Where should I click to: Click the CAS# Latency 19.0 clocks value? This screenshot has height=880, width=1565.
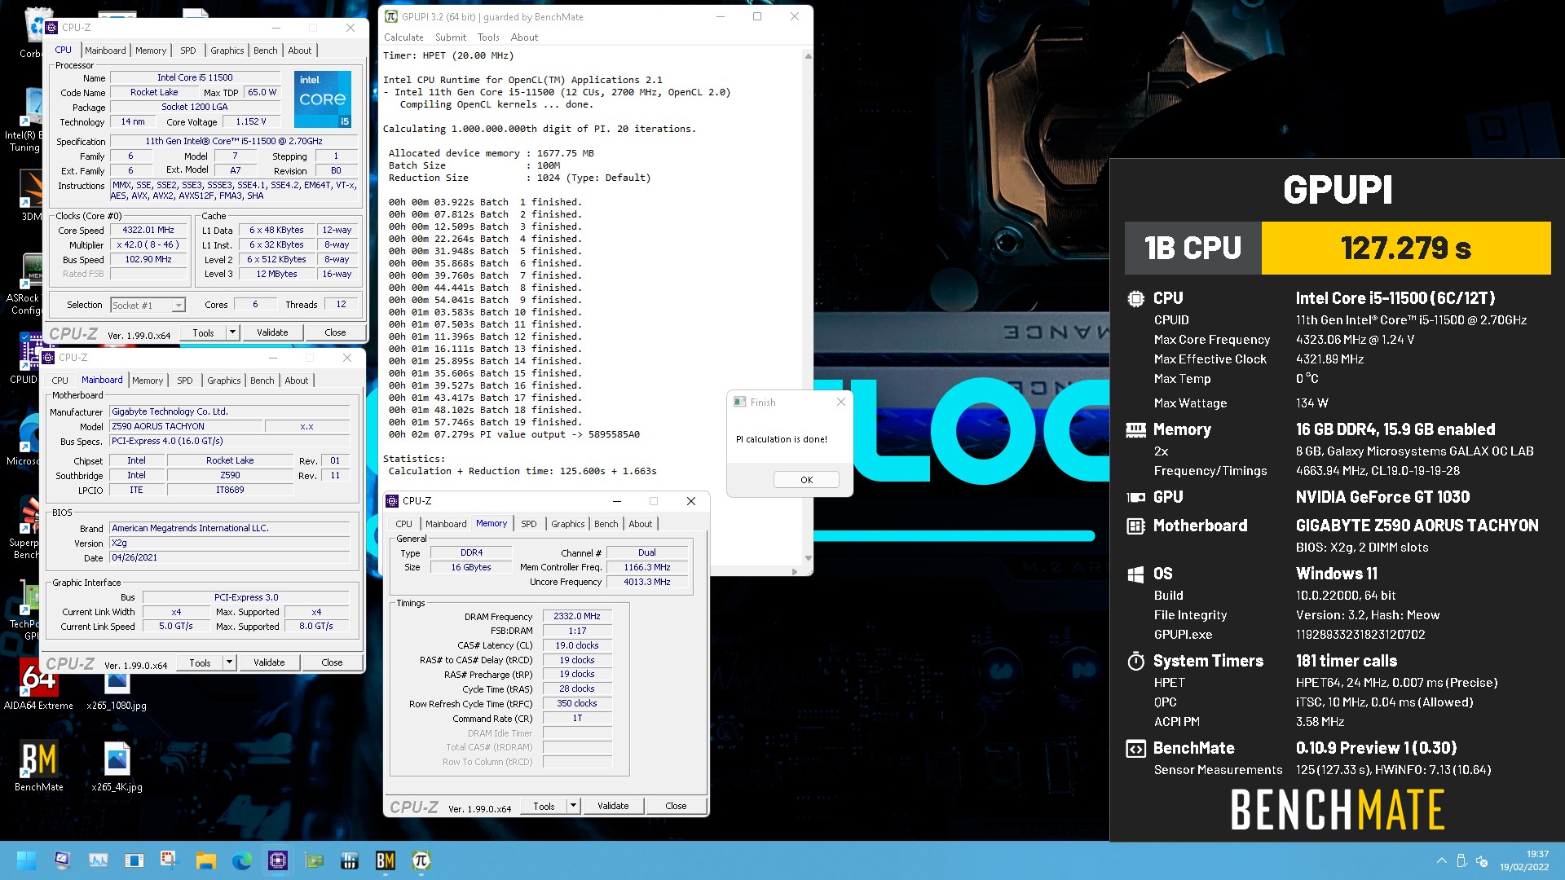pos(577,645)
